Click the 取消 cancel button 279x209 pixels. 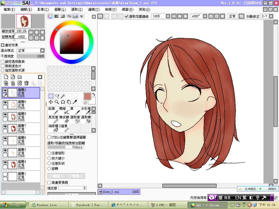pyautogui.click(x=76, y=176)
